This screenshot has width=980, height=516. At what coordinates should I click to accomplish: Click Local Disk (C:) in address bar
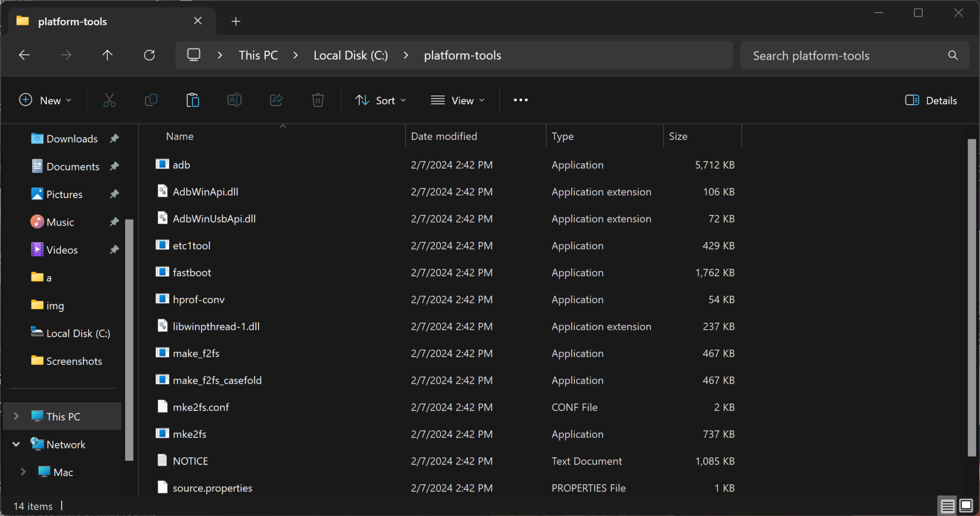pyautogui.click(x=350, y=55)
